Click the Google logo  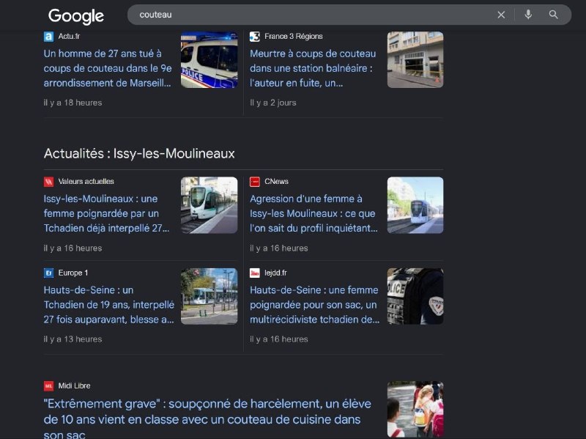pos(76,16)
